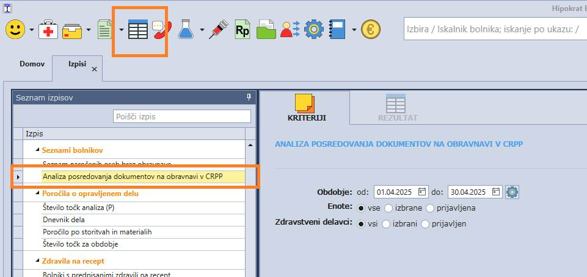Collapse the 'Poročila o opravljenem delu' group
Image resolution: width=587 pixels, height=277 pixels.
click(x=38, y=194)
